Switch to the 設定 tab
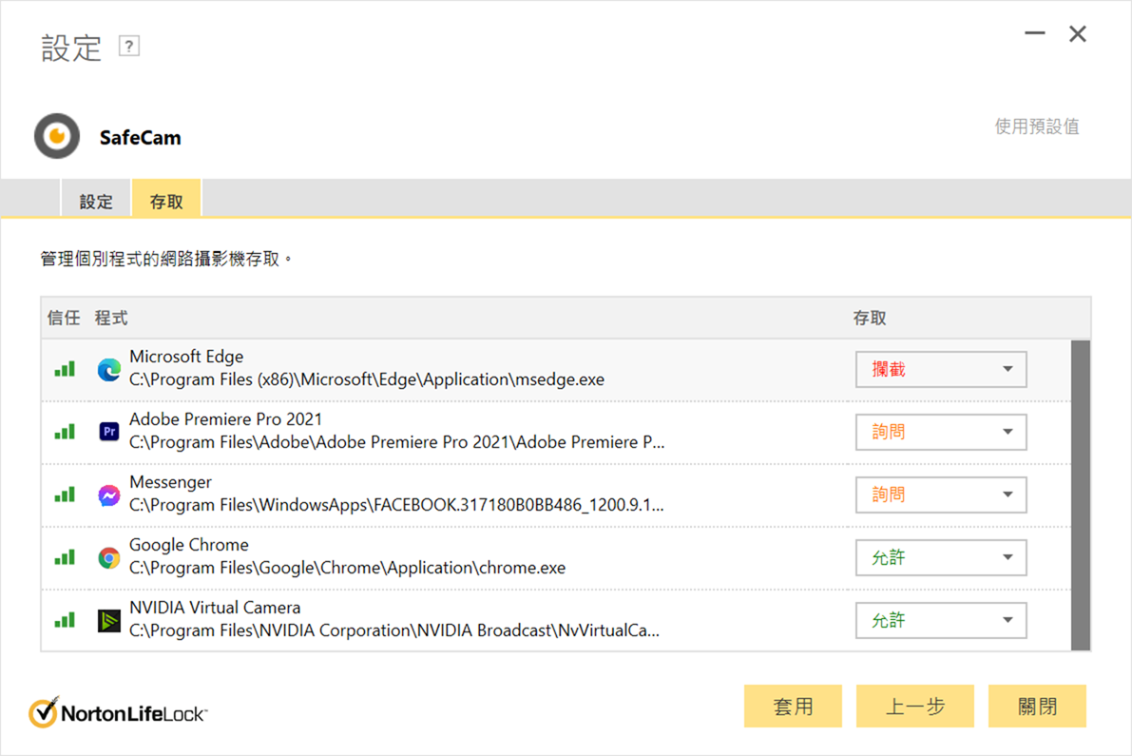Screen dimensions: 1132x756 pyautogui.click(x=96, y=202)
